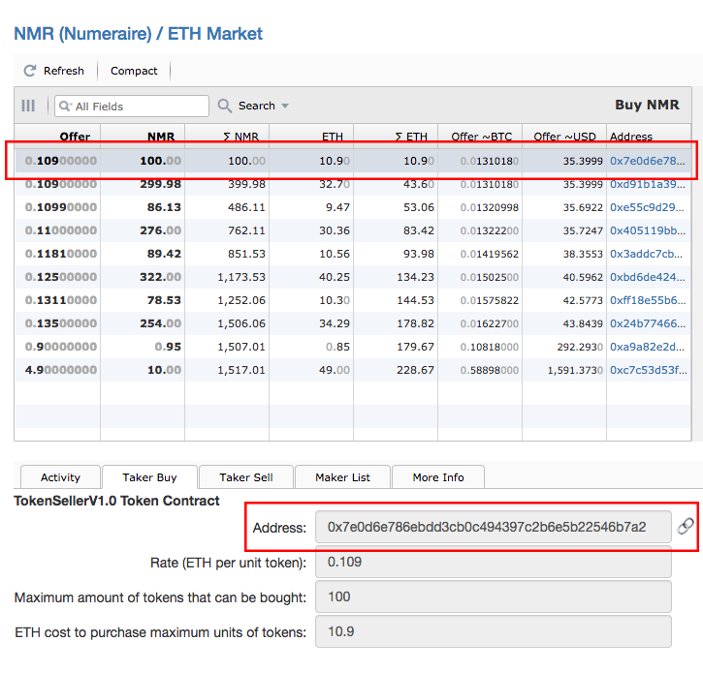Sort by the Address column header
This screenshot has height=673, width=703.
point(649,137)
